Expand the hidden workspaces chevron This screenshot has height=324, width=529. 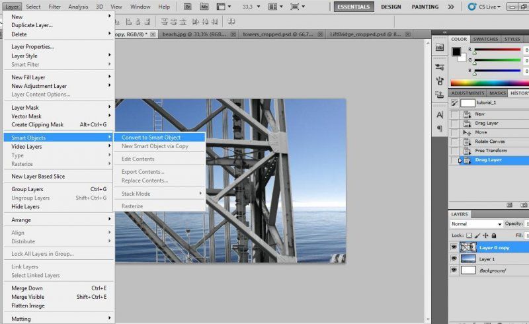point(450,7)
